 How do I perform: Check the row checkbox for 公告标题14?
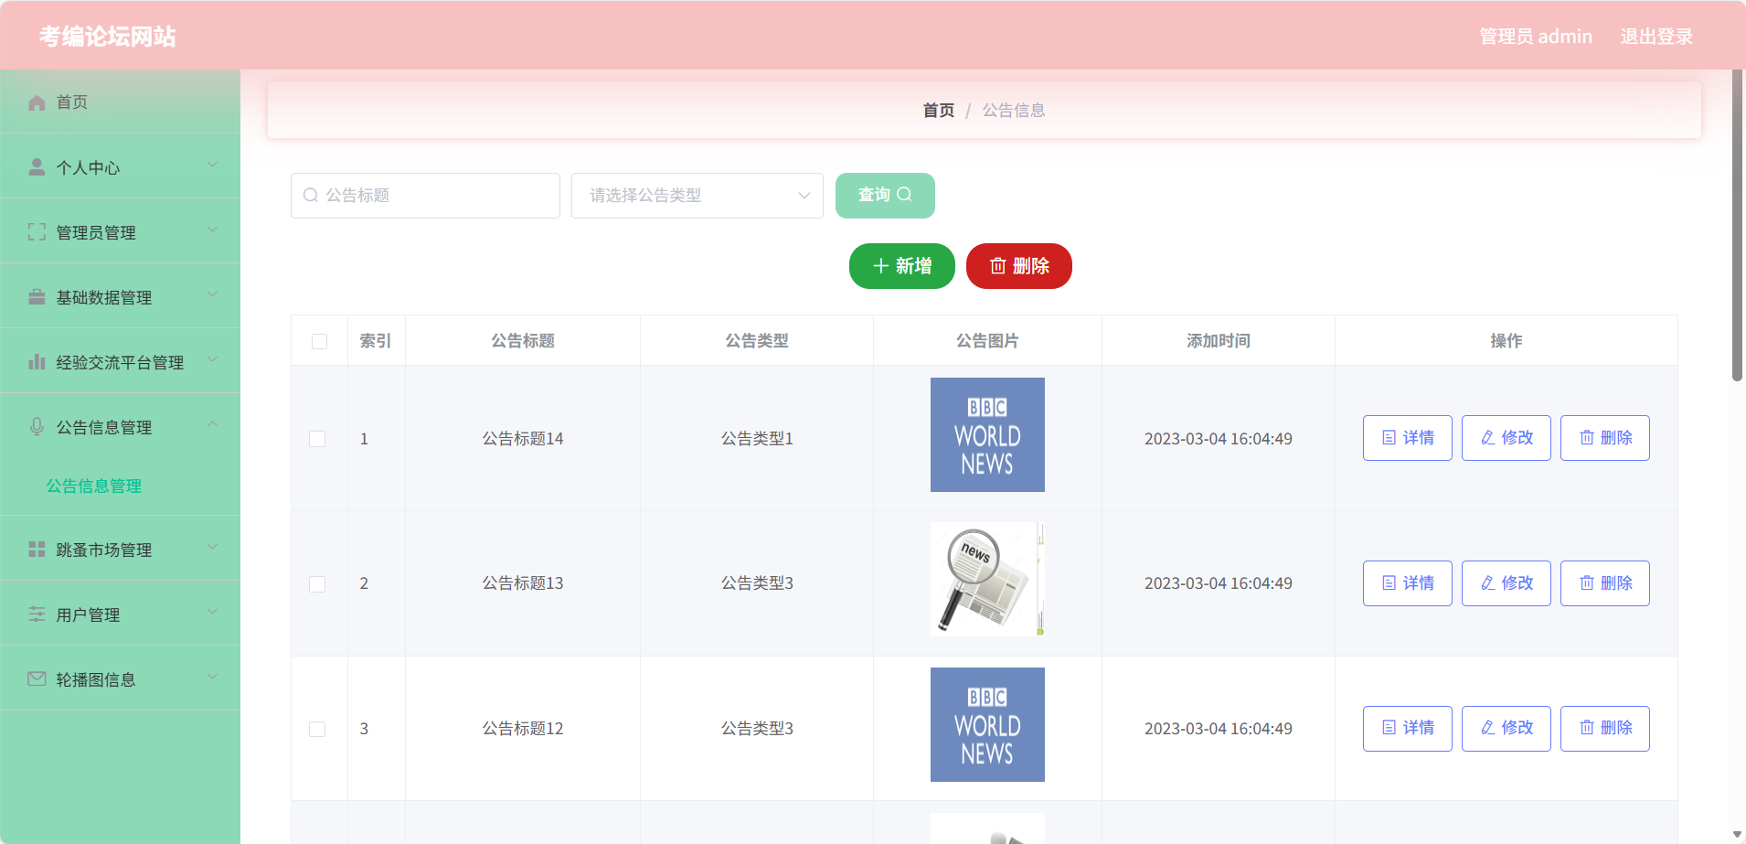317,439
